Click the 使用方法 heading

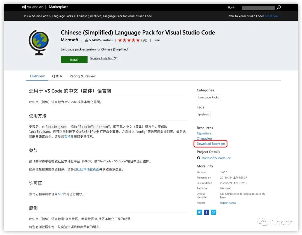coord(38,116)
